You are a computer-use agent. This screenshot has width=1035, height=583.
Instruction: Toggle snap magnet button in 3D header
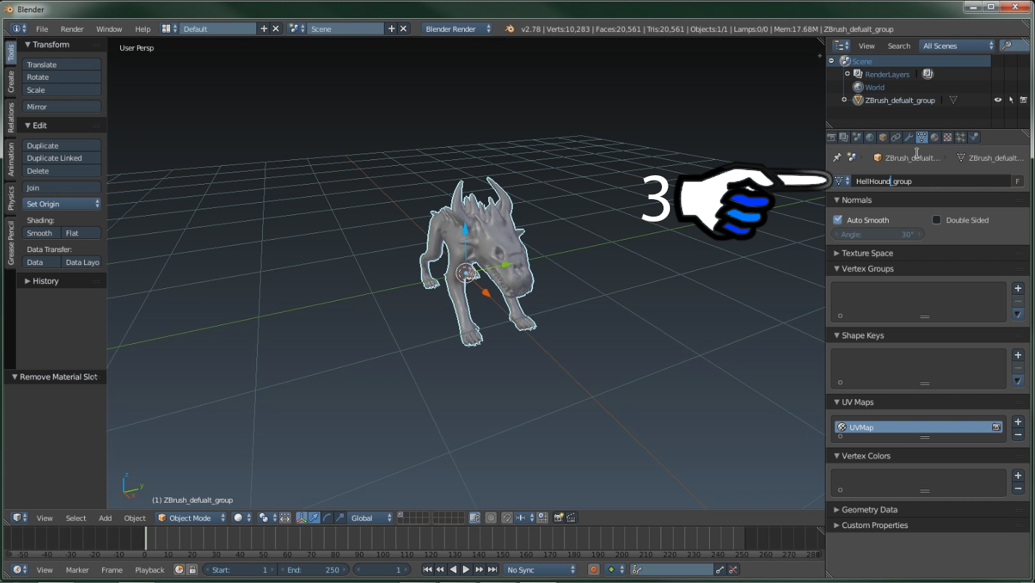[x=506, y=518]
